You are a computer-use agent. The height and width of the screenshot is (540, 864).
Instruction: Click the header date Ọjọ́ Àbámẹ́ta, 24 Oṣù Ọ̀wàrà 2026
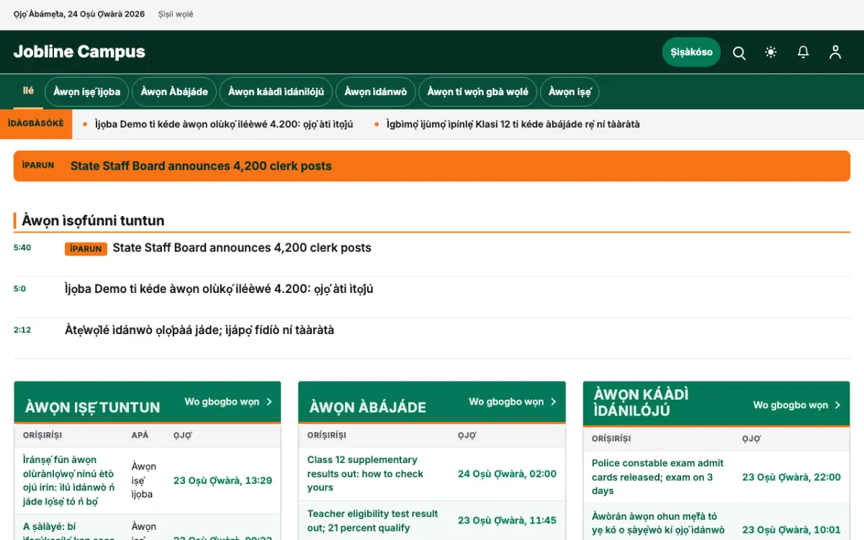coord(79,14)
